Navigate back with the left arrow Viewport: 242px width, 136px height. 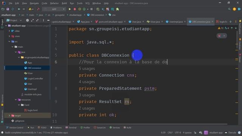click(19, 9)
